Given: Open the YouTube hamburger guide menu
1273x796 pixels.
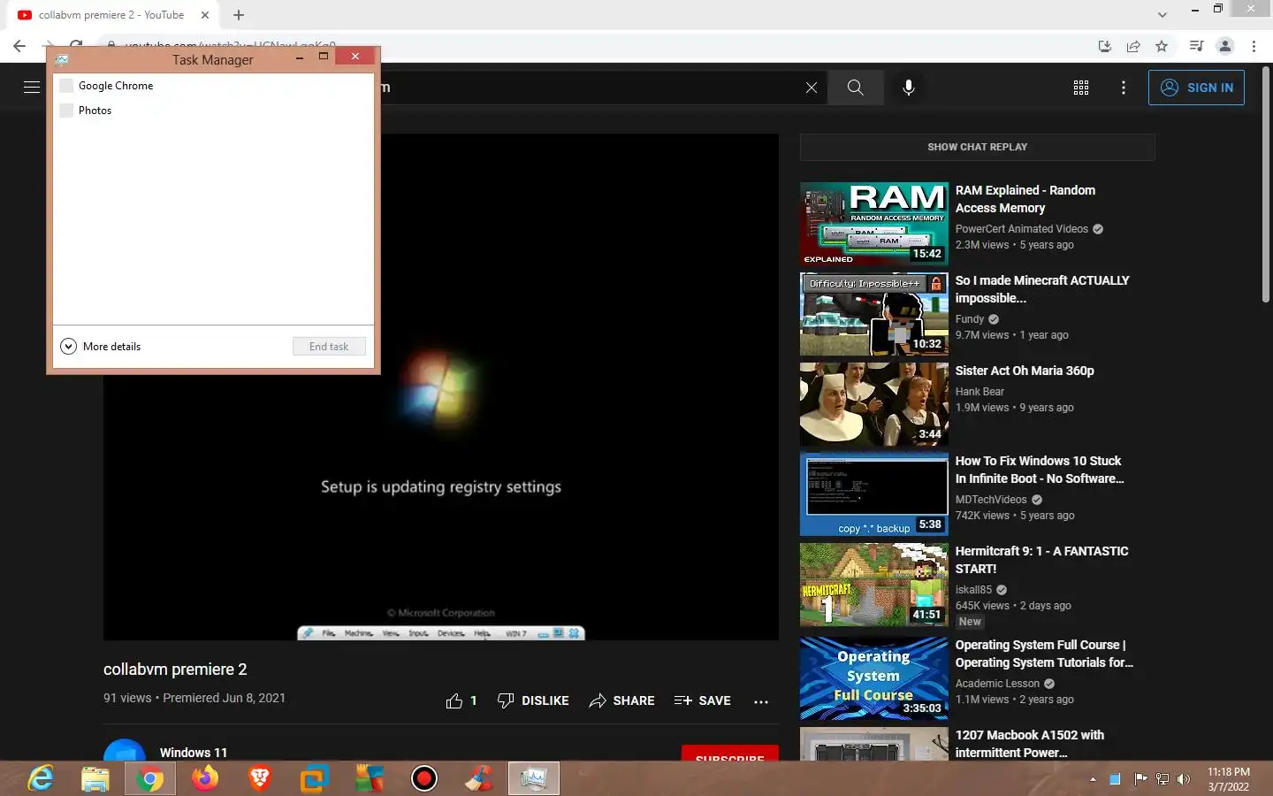Looking at the screenshot, I should coord(32,87).
